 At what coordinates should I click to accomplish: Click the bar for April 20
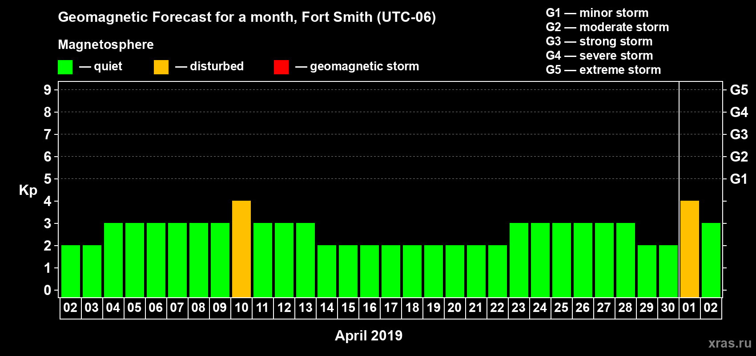click(455, 271)
